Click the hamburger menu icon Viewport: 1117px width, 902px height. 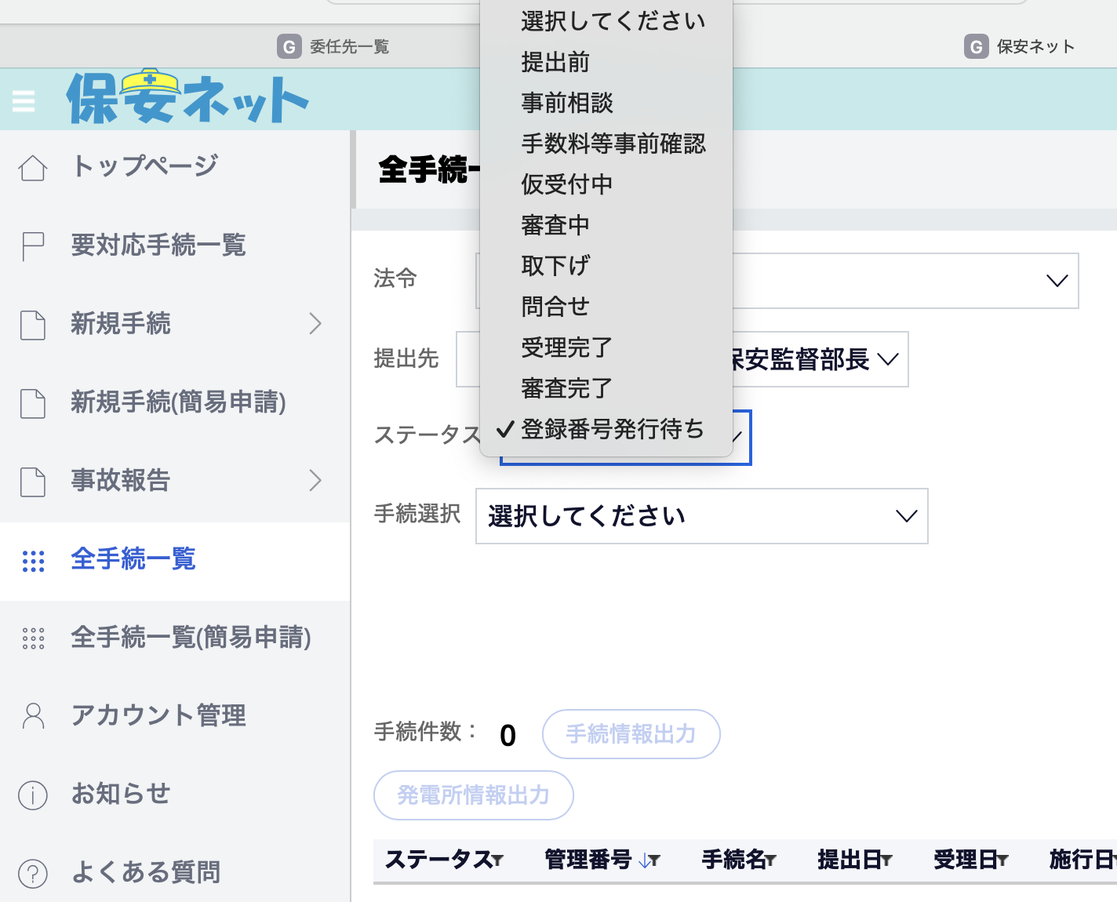[24, 101]
